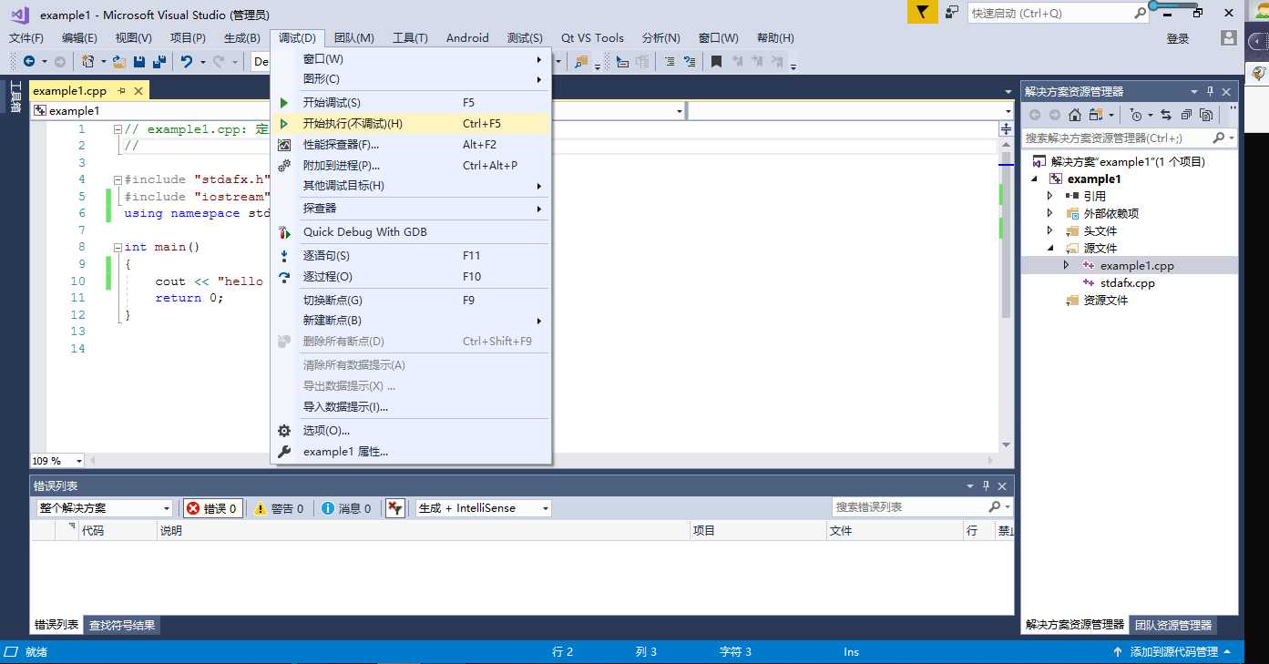This screenshot has width=1269, height=664.
Task: Click the Back arrow in Solution Explorer toolbar
Action: point(1035,115)
